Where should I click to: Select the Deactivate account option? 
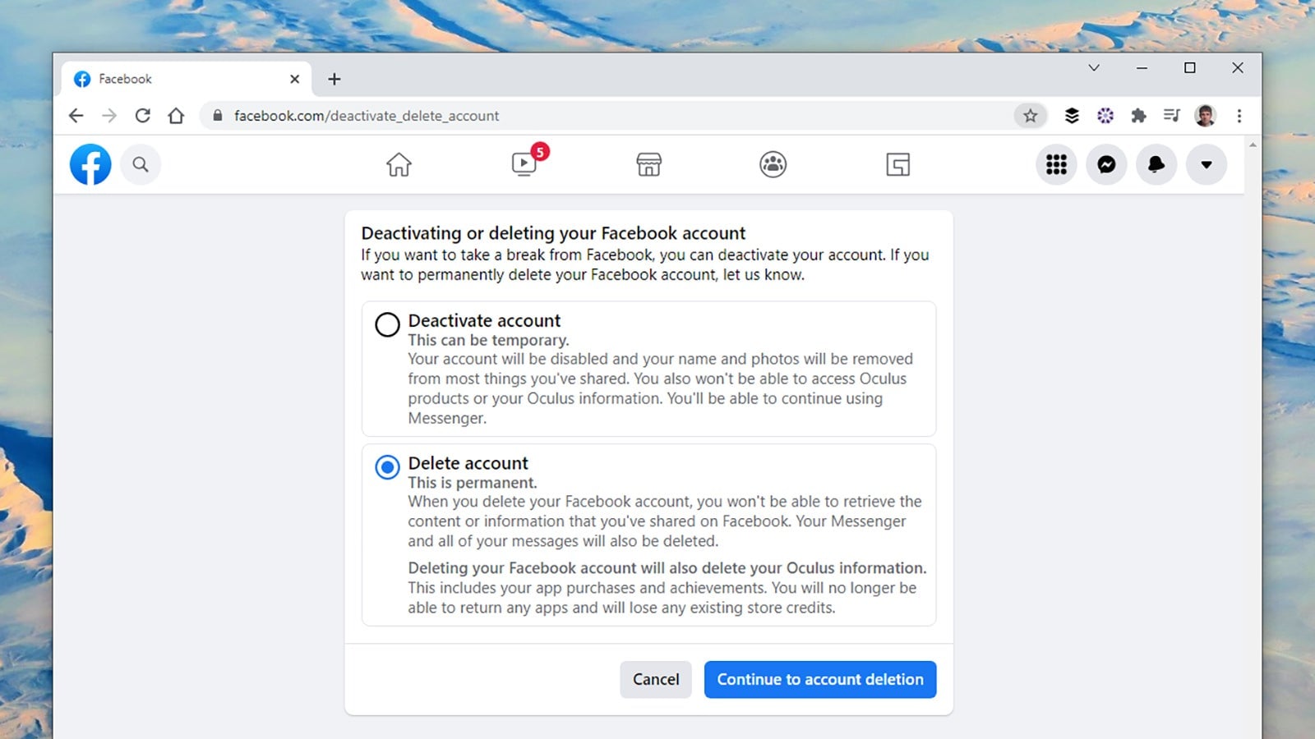click(386, 324)
